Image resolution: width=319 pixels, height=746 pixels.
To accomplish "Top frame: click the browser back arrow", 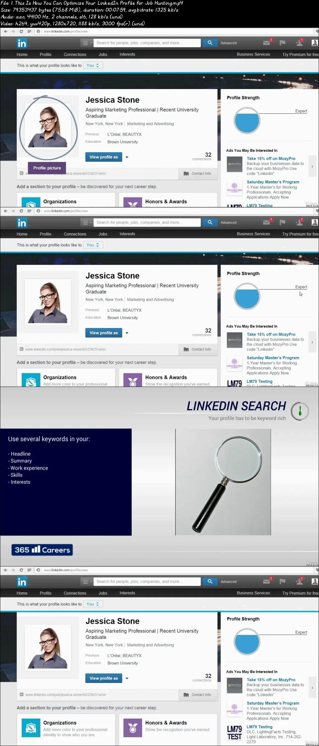I will [6, 31].
